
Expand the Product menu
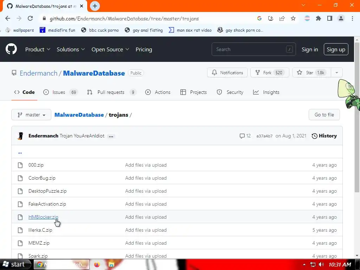(x=38, y=49)
